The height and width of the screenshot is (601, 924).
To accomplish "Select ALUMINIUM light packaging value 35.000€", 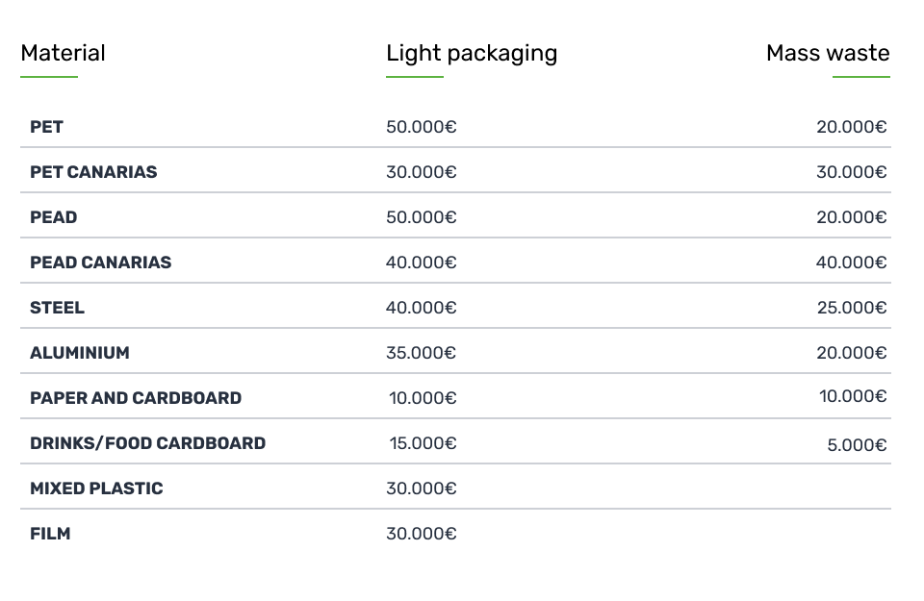I will tap(422, 353).
